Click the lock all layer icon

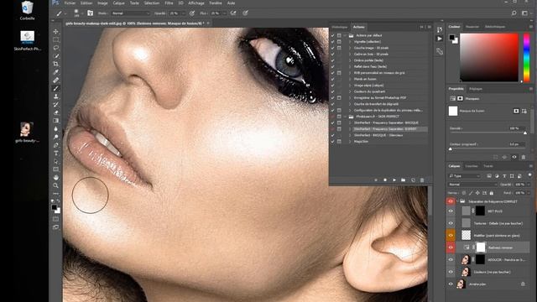[492, 193]
